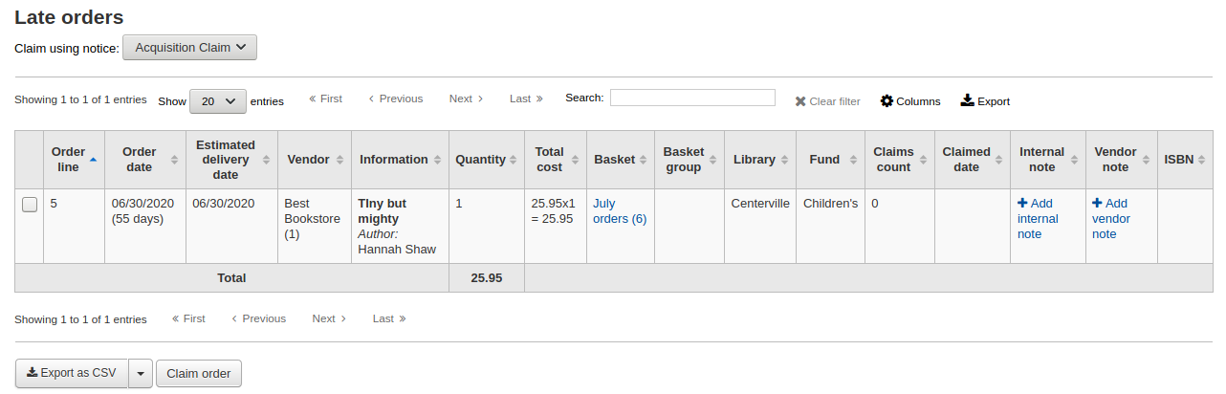Select checkbox for order line 5
1226x394 pixels.
[30, 205]
